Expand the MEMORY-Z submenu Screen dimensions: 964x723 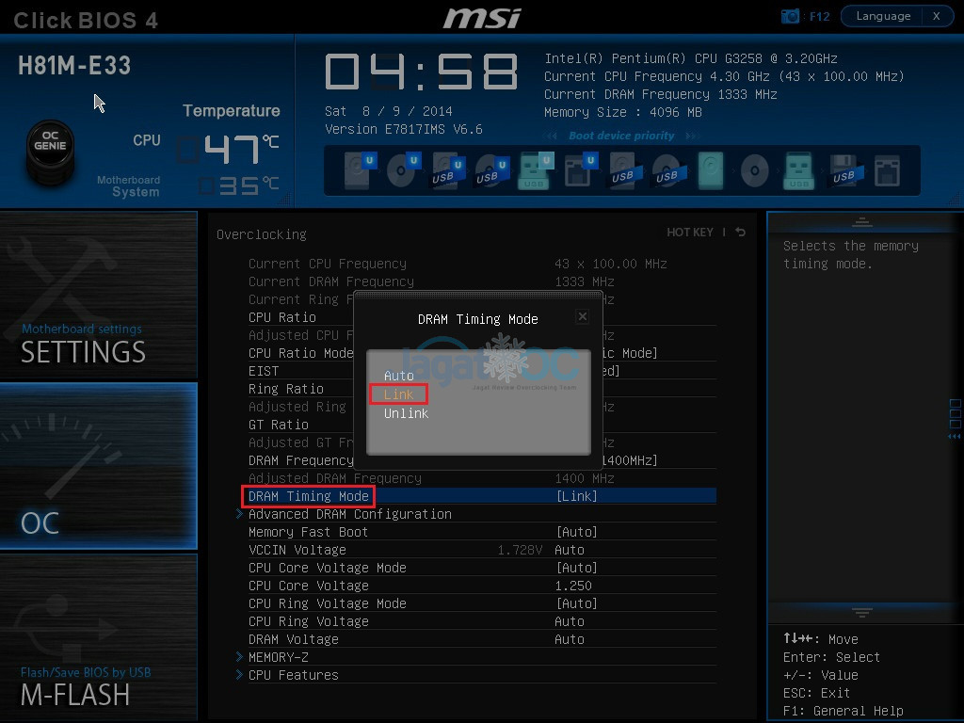click(279, 657)
